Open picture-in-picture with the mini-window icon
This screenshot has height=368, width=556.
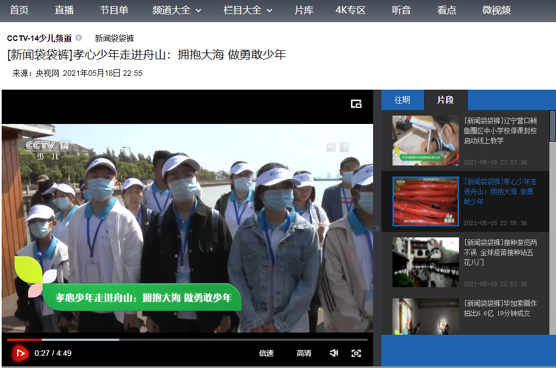point(356,103)
